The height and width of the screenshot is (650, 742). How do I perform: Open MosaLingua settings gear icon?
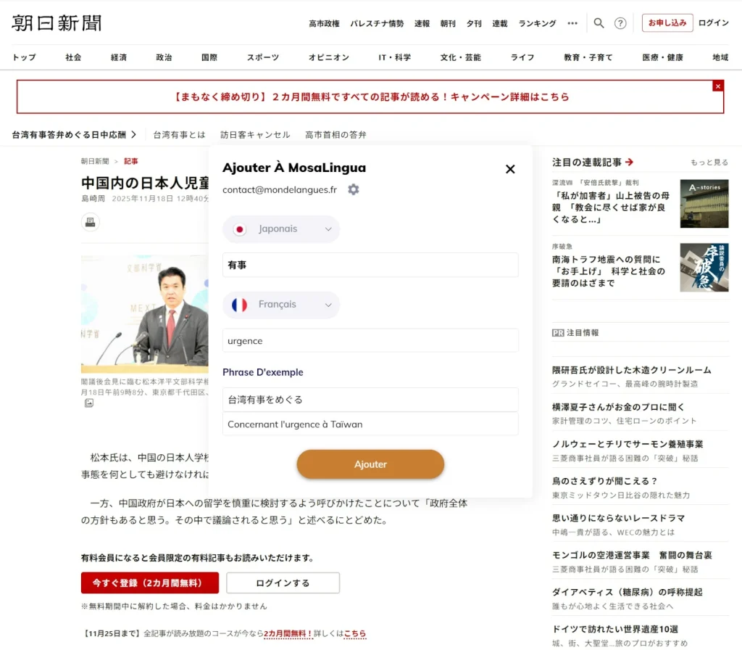[x=353, y=189]
